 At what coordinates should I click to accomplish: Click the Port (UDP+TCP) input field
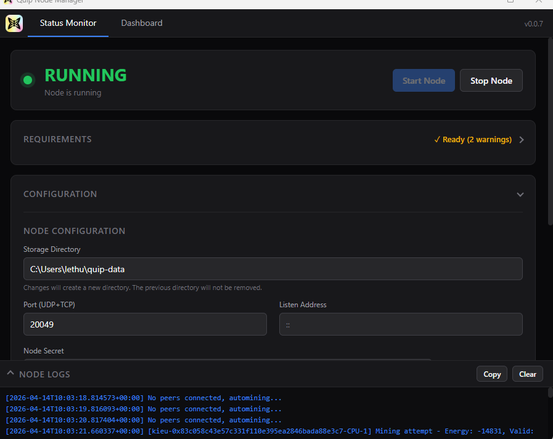point(145,324)
